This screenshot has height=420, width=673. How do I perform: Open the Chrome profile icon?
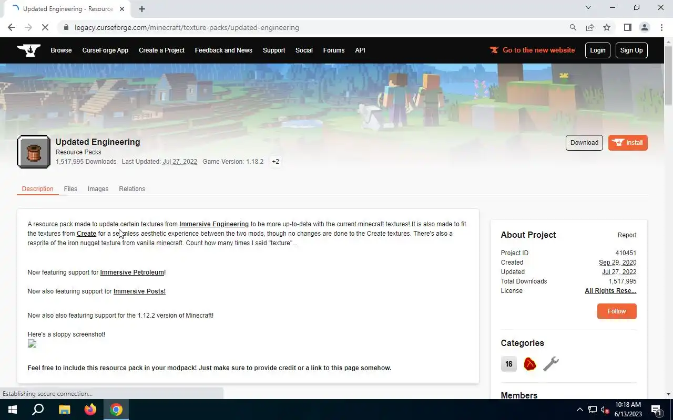coord(644,27)
